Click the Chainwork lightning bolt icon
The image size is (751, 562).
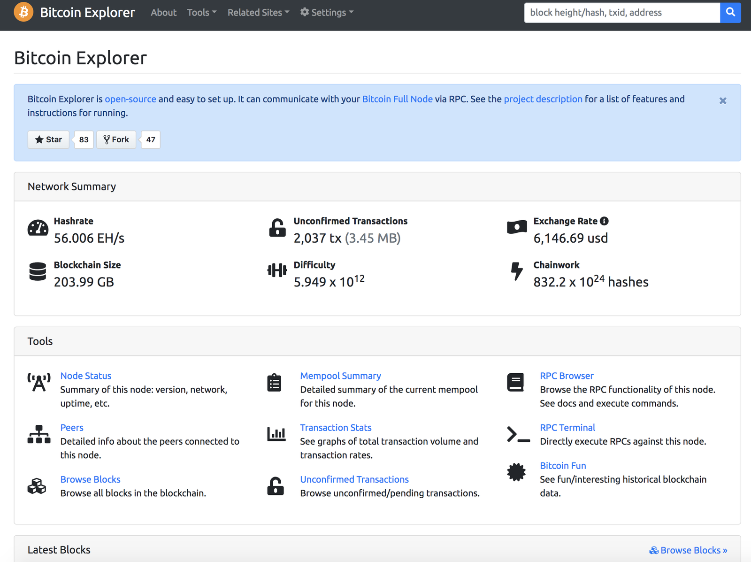[517, 271]
